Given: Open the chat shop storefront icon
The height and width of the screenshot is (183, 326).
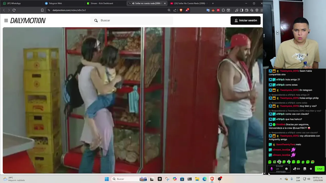Looking at the screenshot, I should 305,169.
